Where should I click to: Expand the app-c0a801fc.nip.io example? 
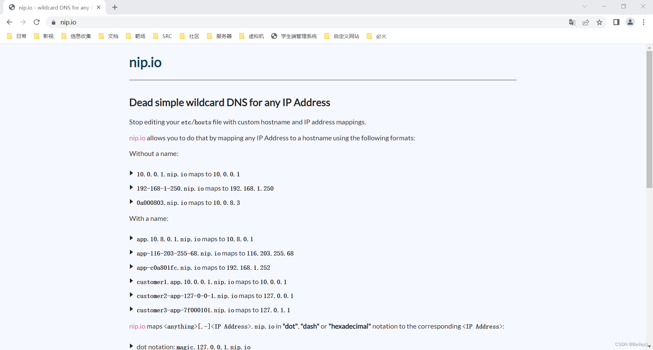(x=131, y=267)
